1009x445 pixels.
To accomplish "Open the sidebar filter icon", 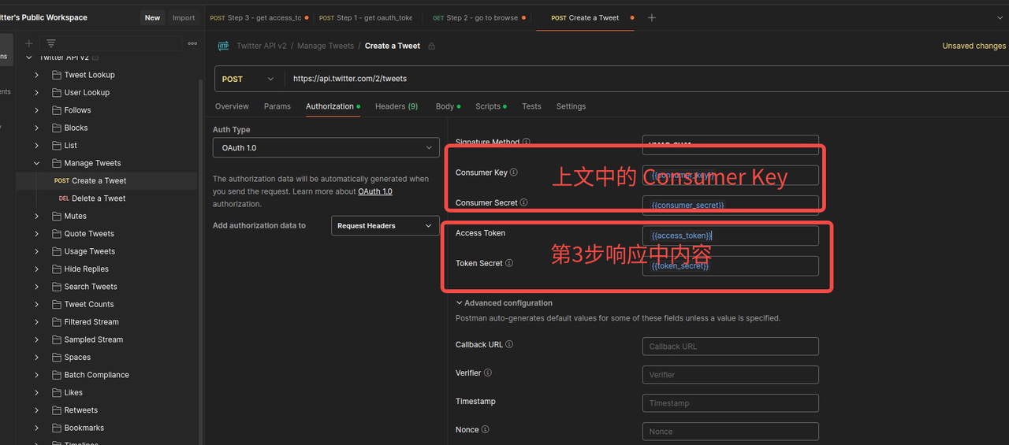I will (x=51, y=43).
